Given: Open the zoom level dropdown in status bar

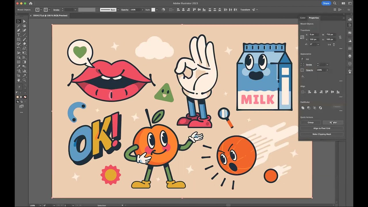Looking at the screenshot, I should [41, 205].
